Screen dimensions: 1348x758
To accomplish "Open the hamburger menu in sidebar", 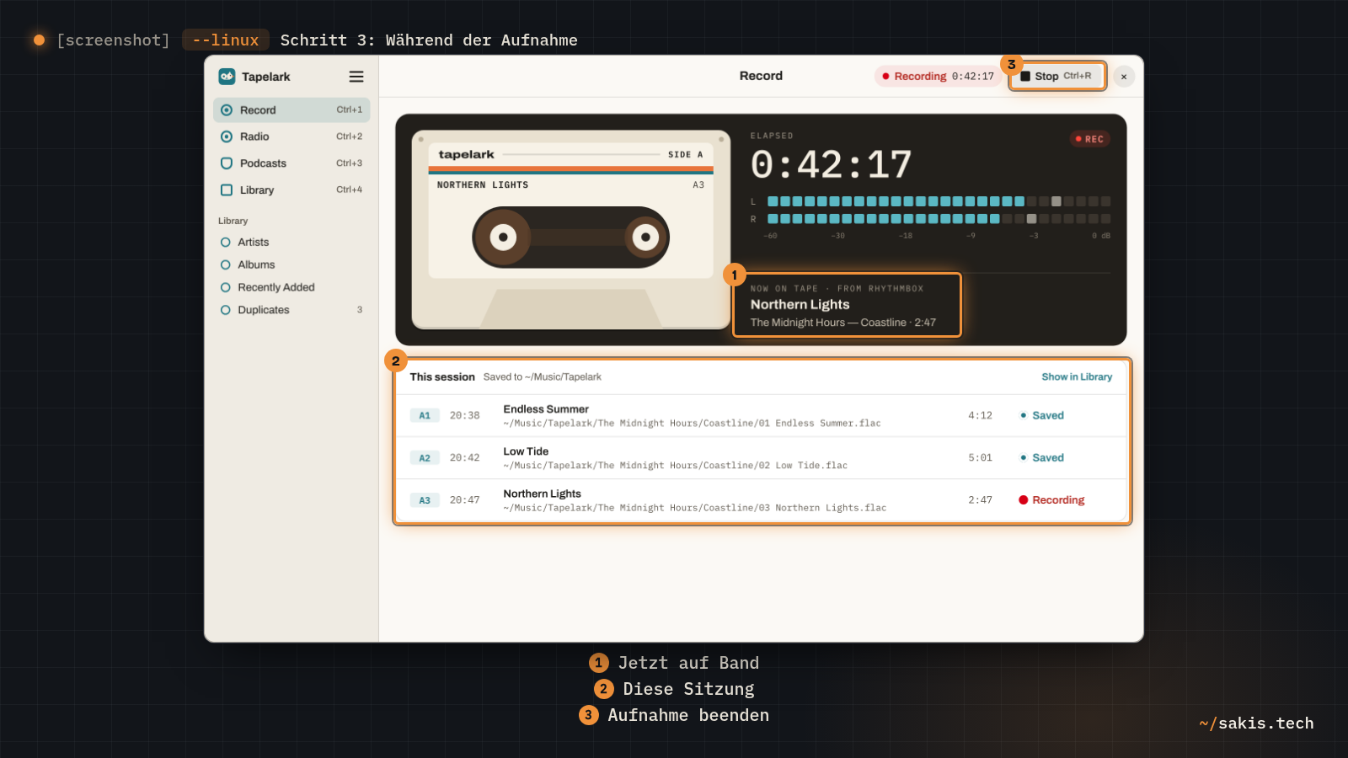I will pos(356,77).
